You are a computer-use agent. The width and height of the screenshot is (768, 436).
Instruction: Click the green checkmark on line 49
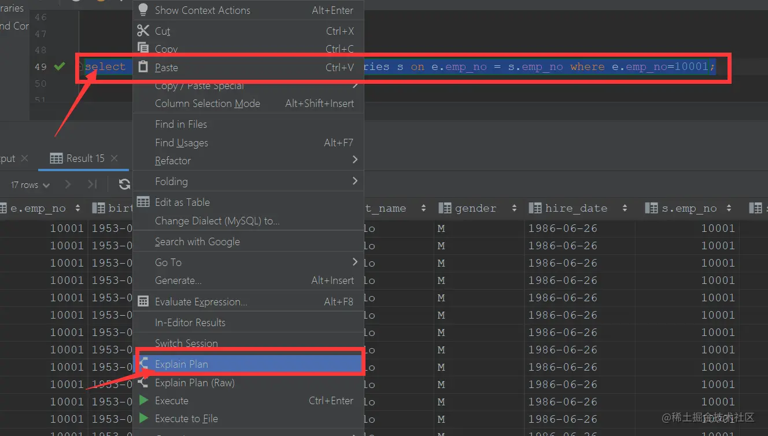[x=60, y=66]
